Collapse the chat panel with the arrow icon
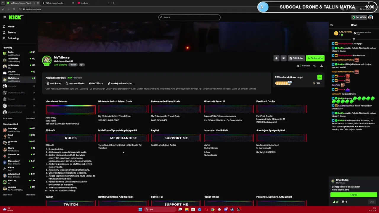 (332, 25)
